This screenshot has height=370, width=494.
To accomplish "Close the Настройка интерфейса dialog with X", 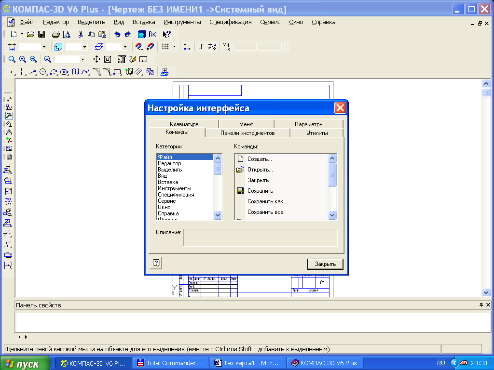I will point(340,108).
